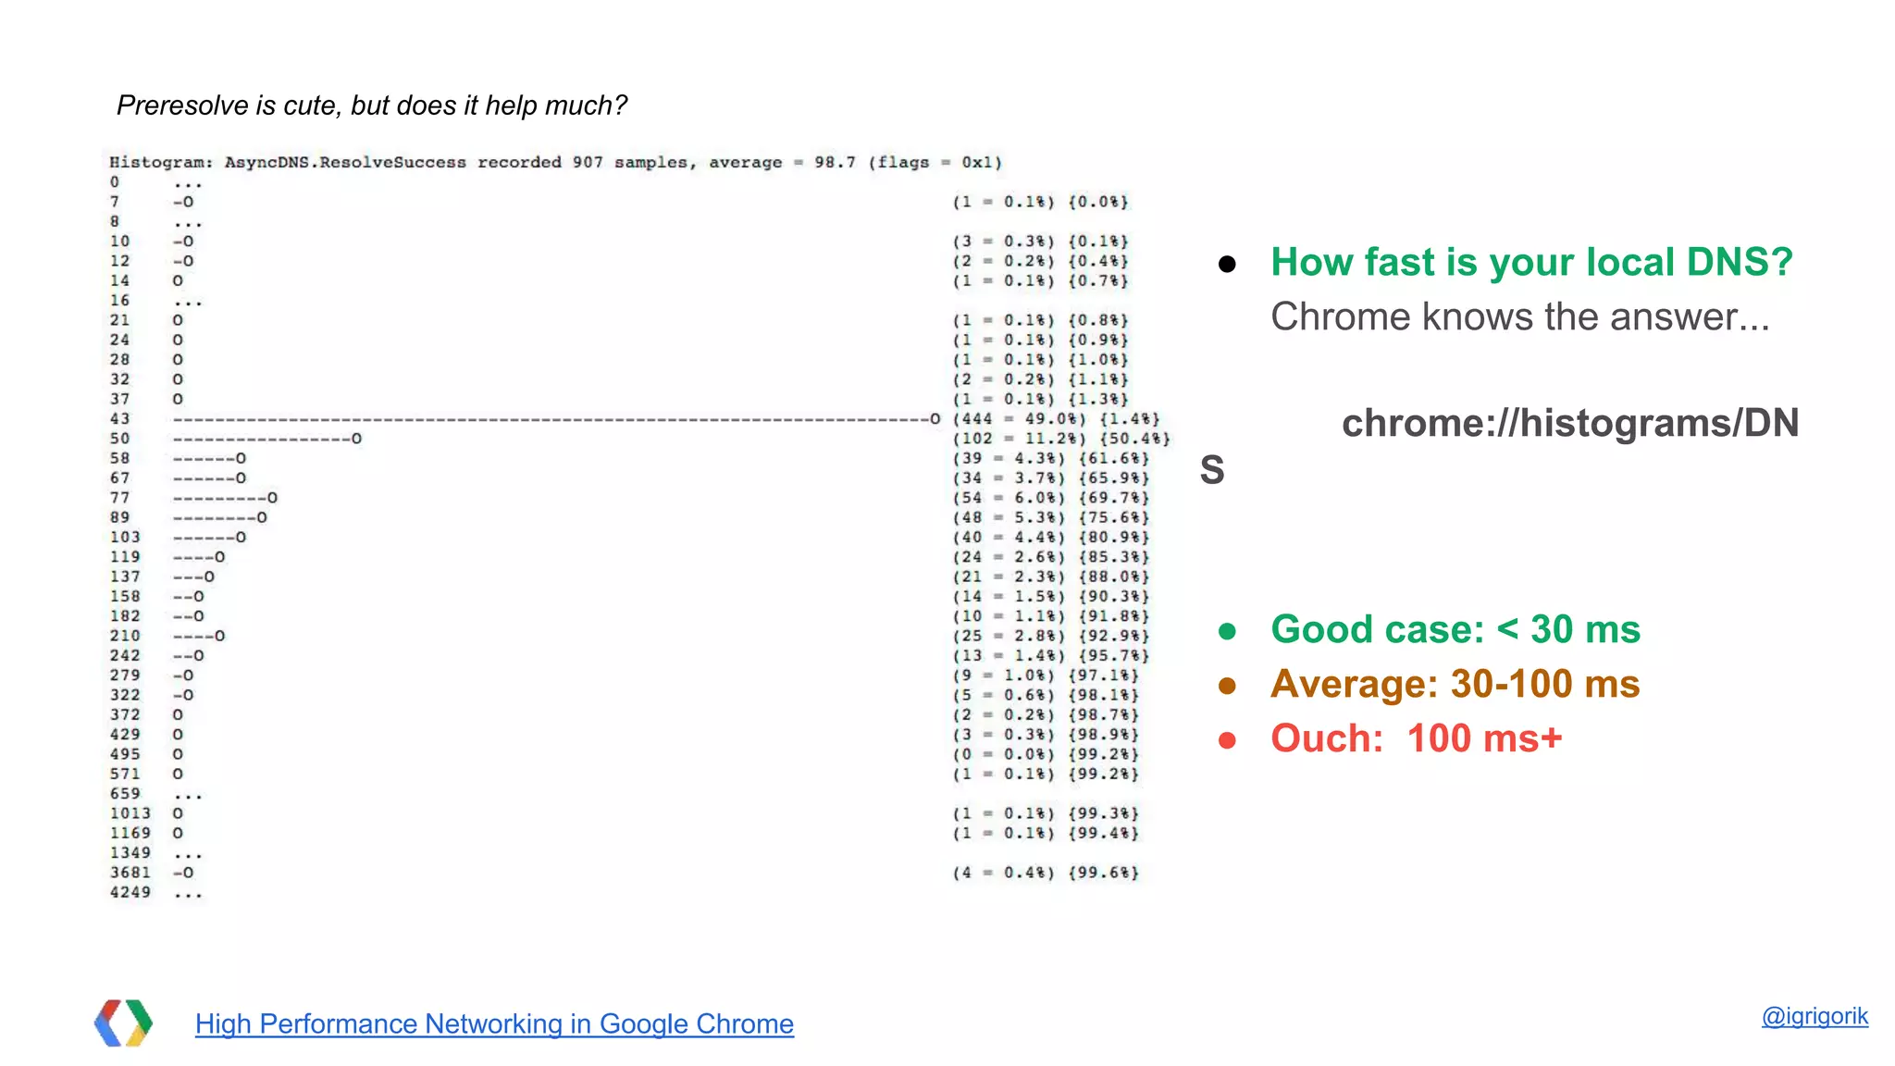1895x1066 pixels.
Task: Click the 'Good case: < 30 ms' bullet
Action: [x=1455, y=629]
